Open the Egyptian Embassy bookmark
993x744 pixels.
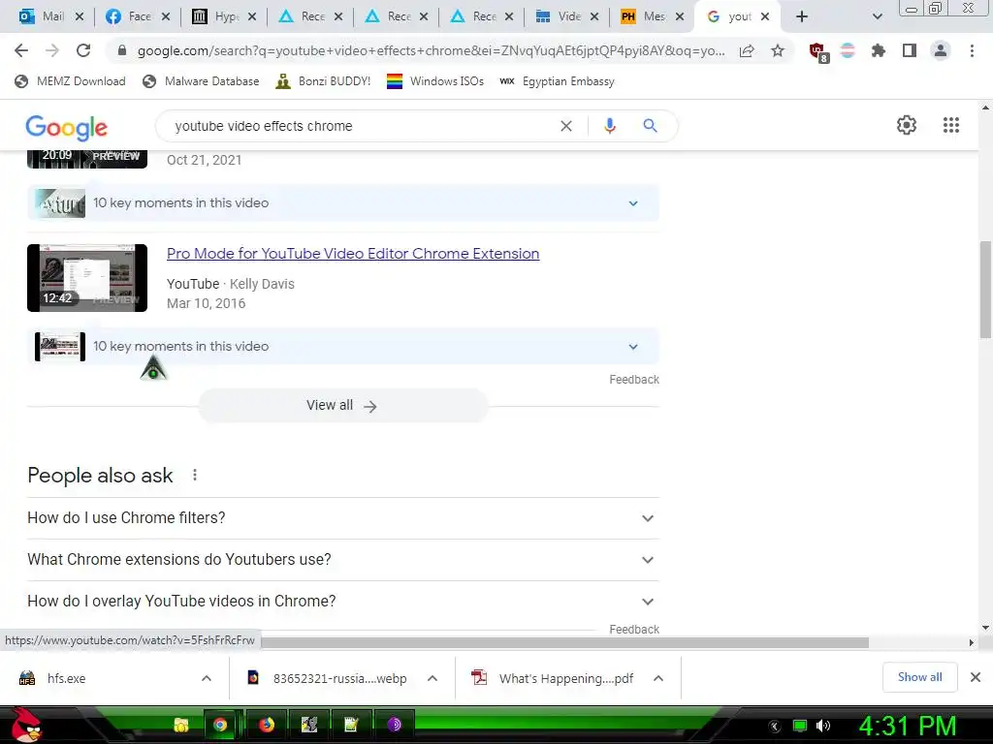558,81
